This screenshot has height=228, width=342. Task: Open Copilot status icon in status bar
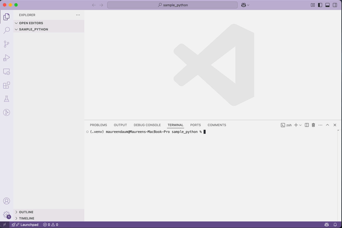326,225
